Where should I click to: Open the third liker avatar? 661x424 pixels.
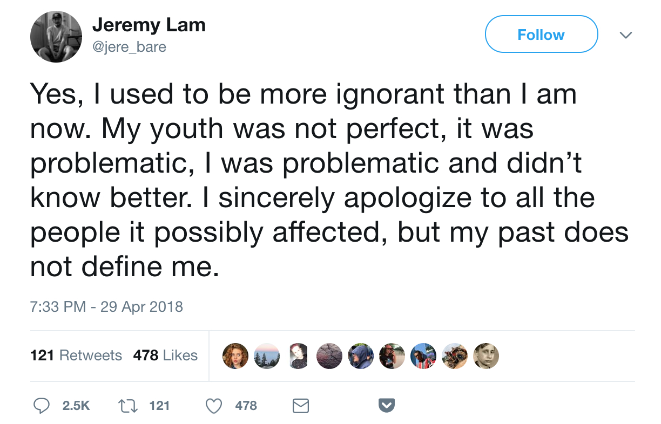click(298, 356)
